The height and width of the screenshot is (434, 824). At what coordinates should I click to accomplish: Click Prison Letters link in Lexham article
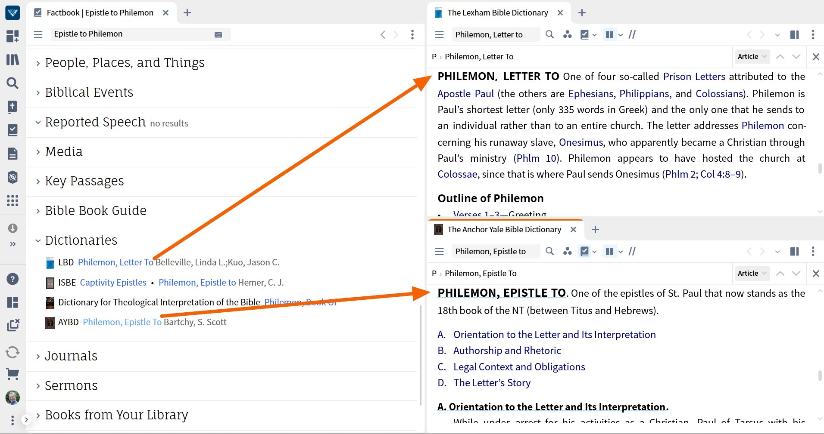tap(694, 77)
